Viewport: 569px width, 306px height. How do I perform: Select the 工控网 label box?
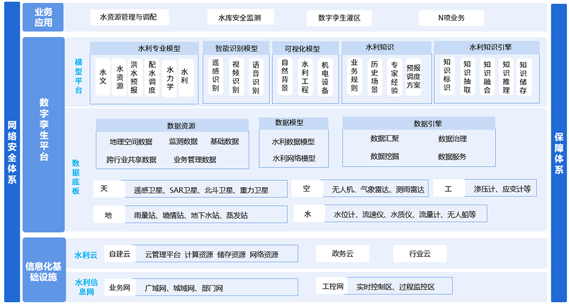333,286
